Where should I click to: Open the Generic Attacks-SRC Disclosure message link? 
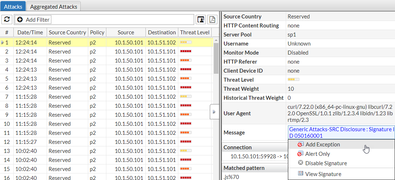point(341,132)
